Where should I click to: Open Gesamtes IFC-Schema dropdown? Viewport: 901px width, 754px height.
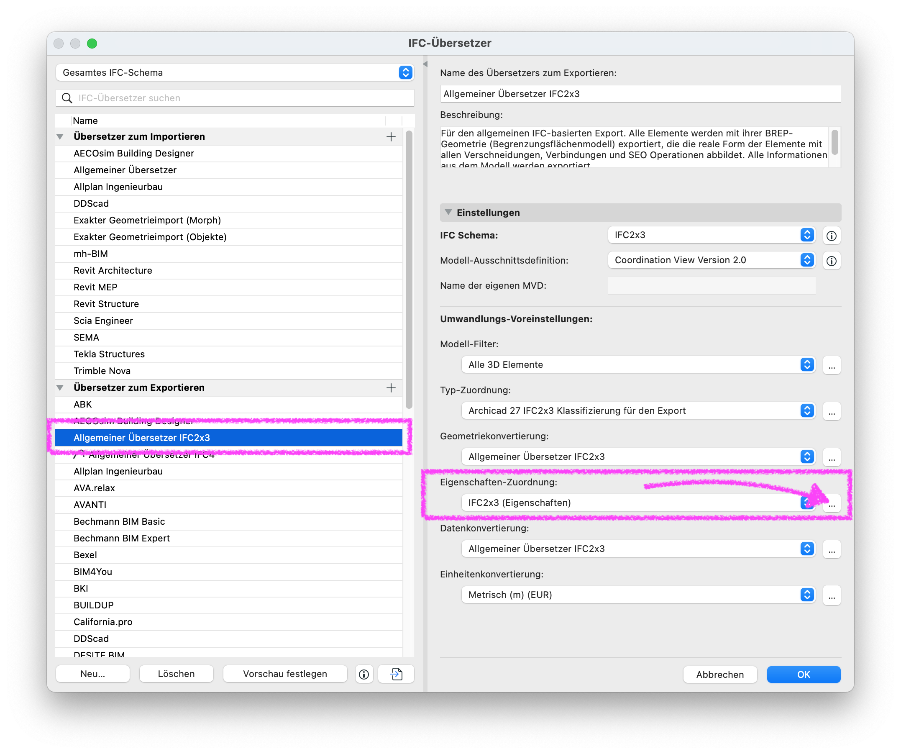[x=234, y=72]
